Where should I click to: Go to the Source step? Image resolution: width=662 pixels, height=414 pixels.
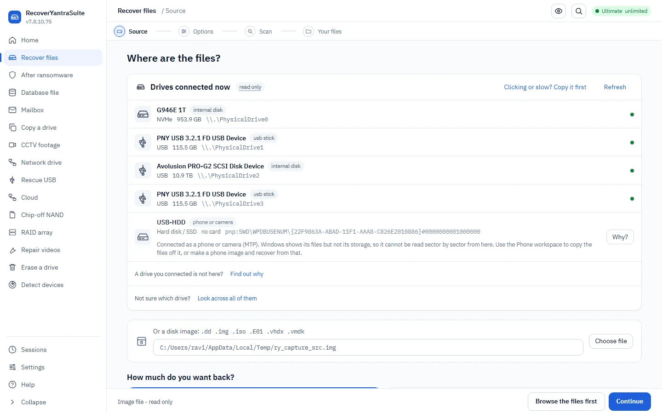(131, 31)
